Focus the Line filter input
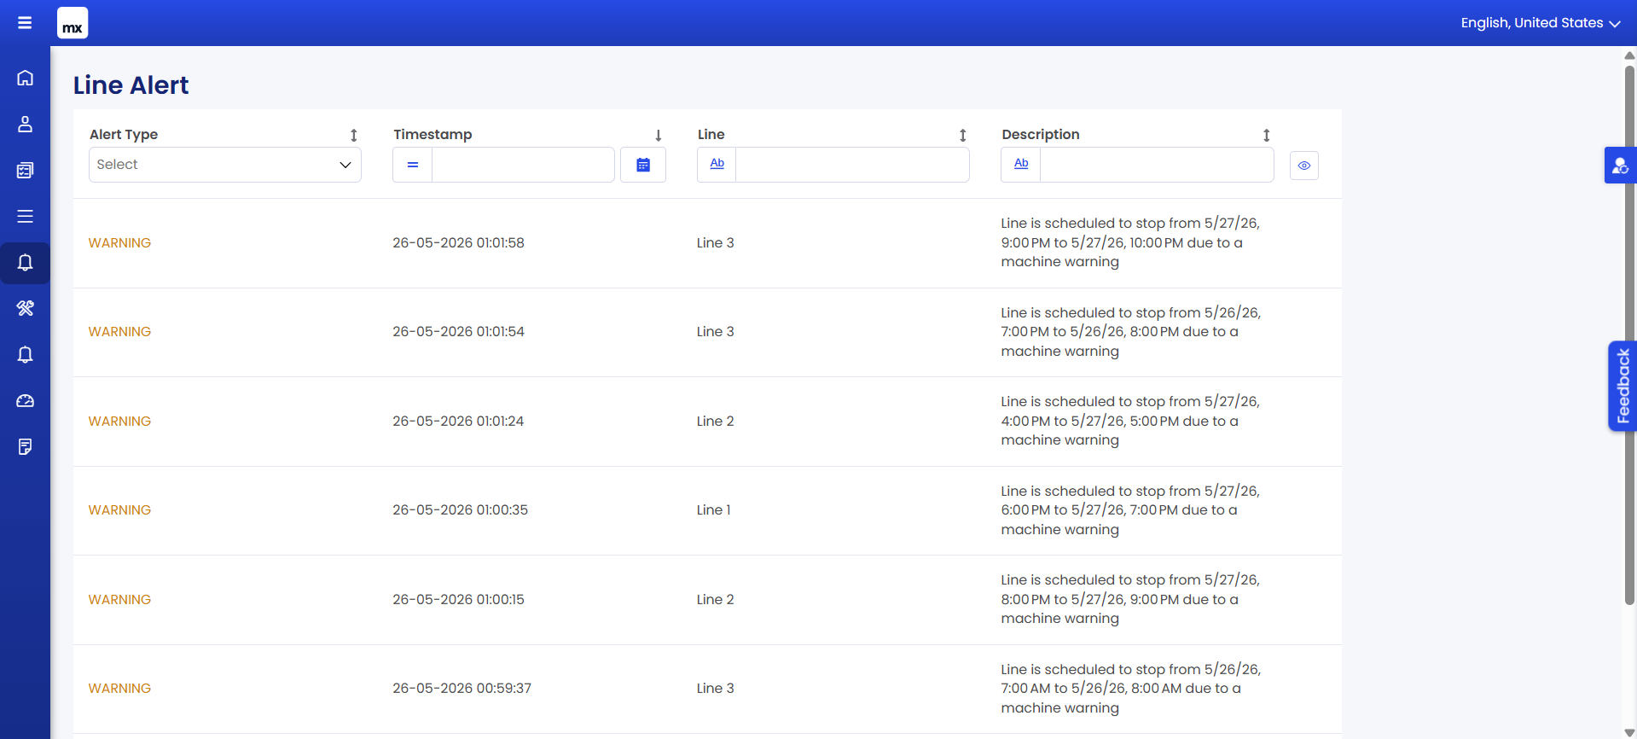 point(852,165)
